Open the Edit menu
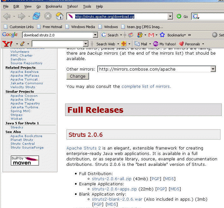This screenshot has width=224, height=208. 16,6
